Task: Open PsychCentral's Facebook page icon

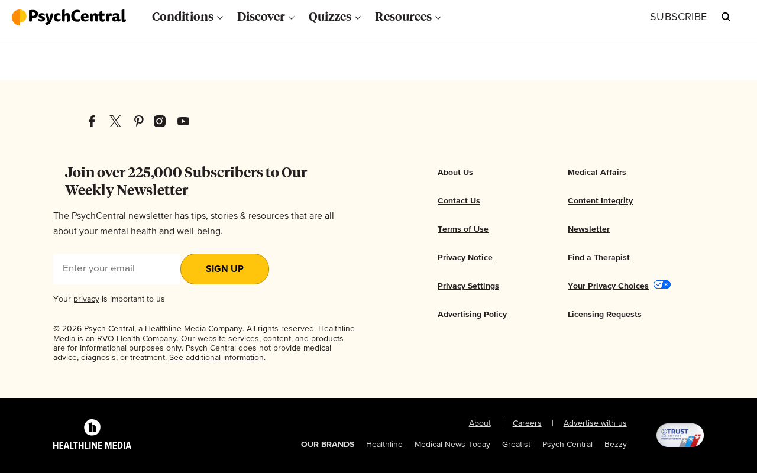Action: (92, 121)
